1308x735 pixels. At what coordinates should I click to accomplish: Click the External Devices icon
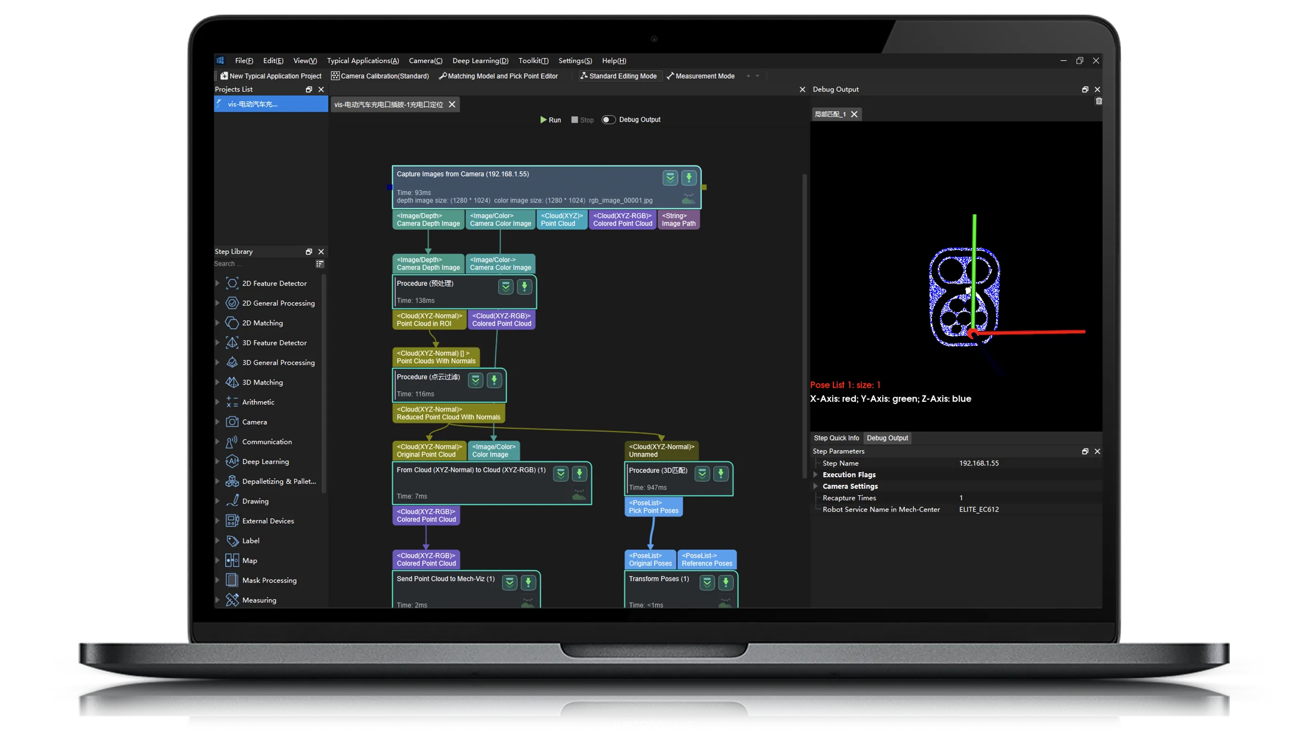coord(232,521)
